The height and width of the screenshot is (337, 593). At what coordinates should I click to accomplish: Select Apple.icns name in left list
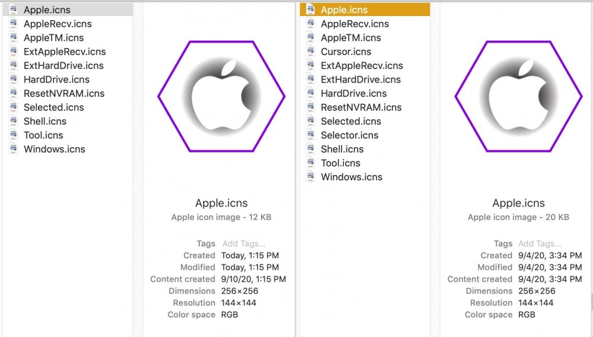click(47, 10)
